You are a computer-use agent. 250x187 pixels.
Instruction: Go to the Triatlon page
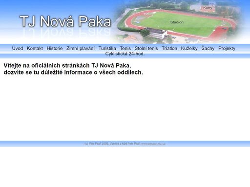(x=169, y=48)
